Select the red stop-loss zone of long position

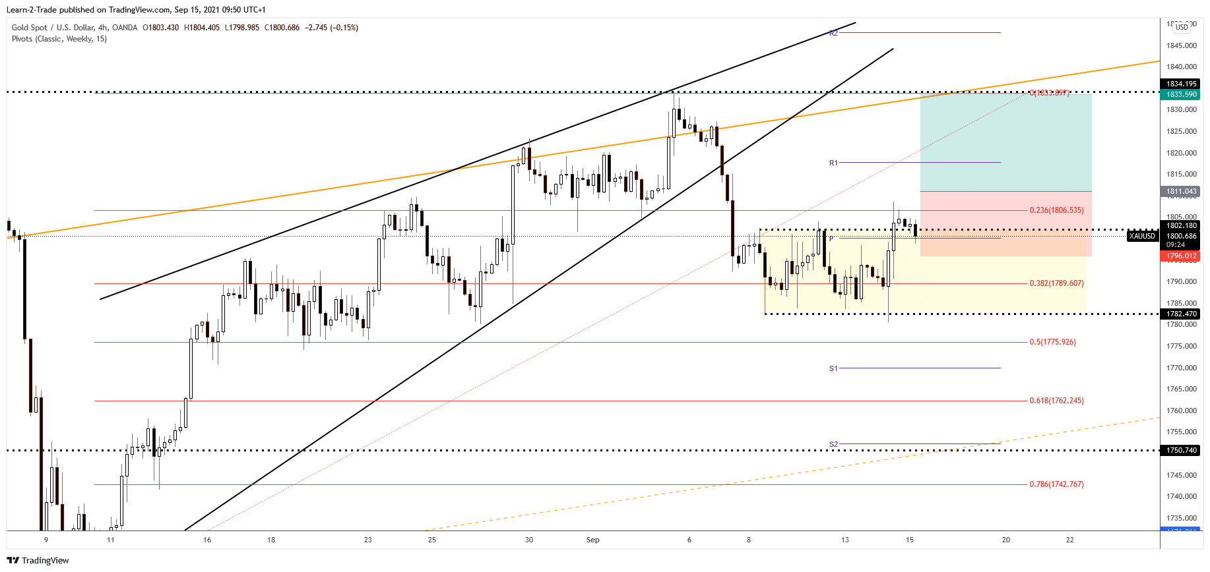coord(1005,223)
